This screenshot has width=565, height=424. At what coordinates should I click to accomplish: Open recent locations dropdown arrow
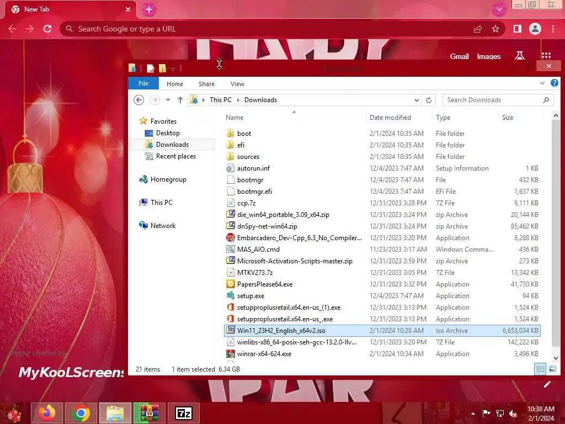coord(168,100)
